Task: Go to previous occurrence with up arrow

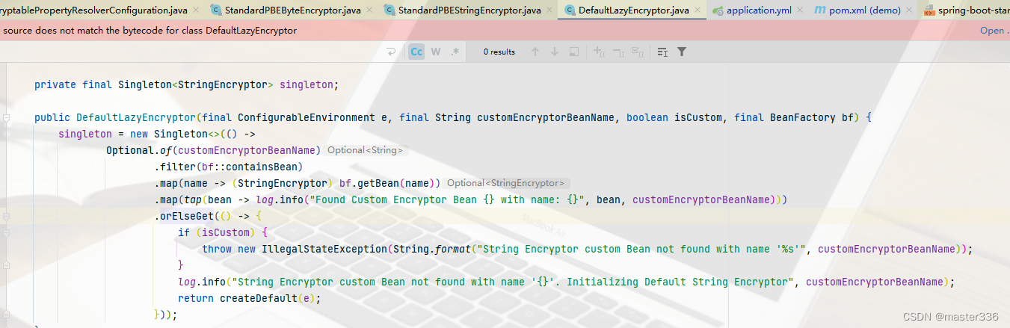Action: tap(535, 52)
